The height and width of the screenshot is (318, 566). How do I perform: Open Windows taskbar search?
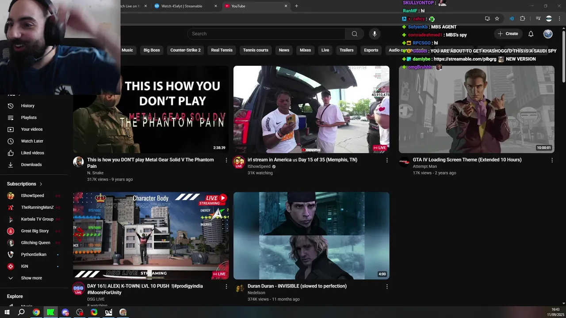point(21,312)
